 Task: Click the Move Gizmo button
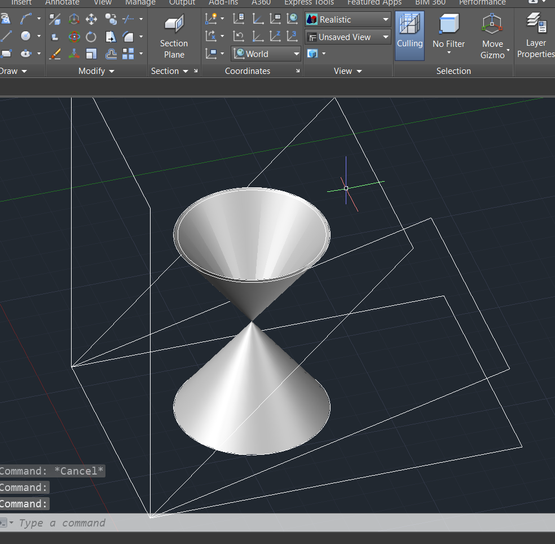[x=492, y=35]
